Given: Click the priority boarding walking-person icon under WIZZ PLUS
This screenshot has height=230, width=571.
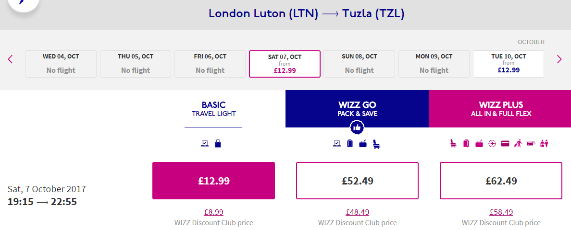Looking at the screenshot, I should (518, 144).
